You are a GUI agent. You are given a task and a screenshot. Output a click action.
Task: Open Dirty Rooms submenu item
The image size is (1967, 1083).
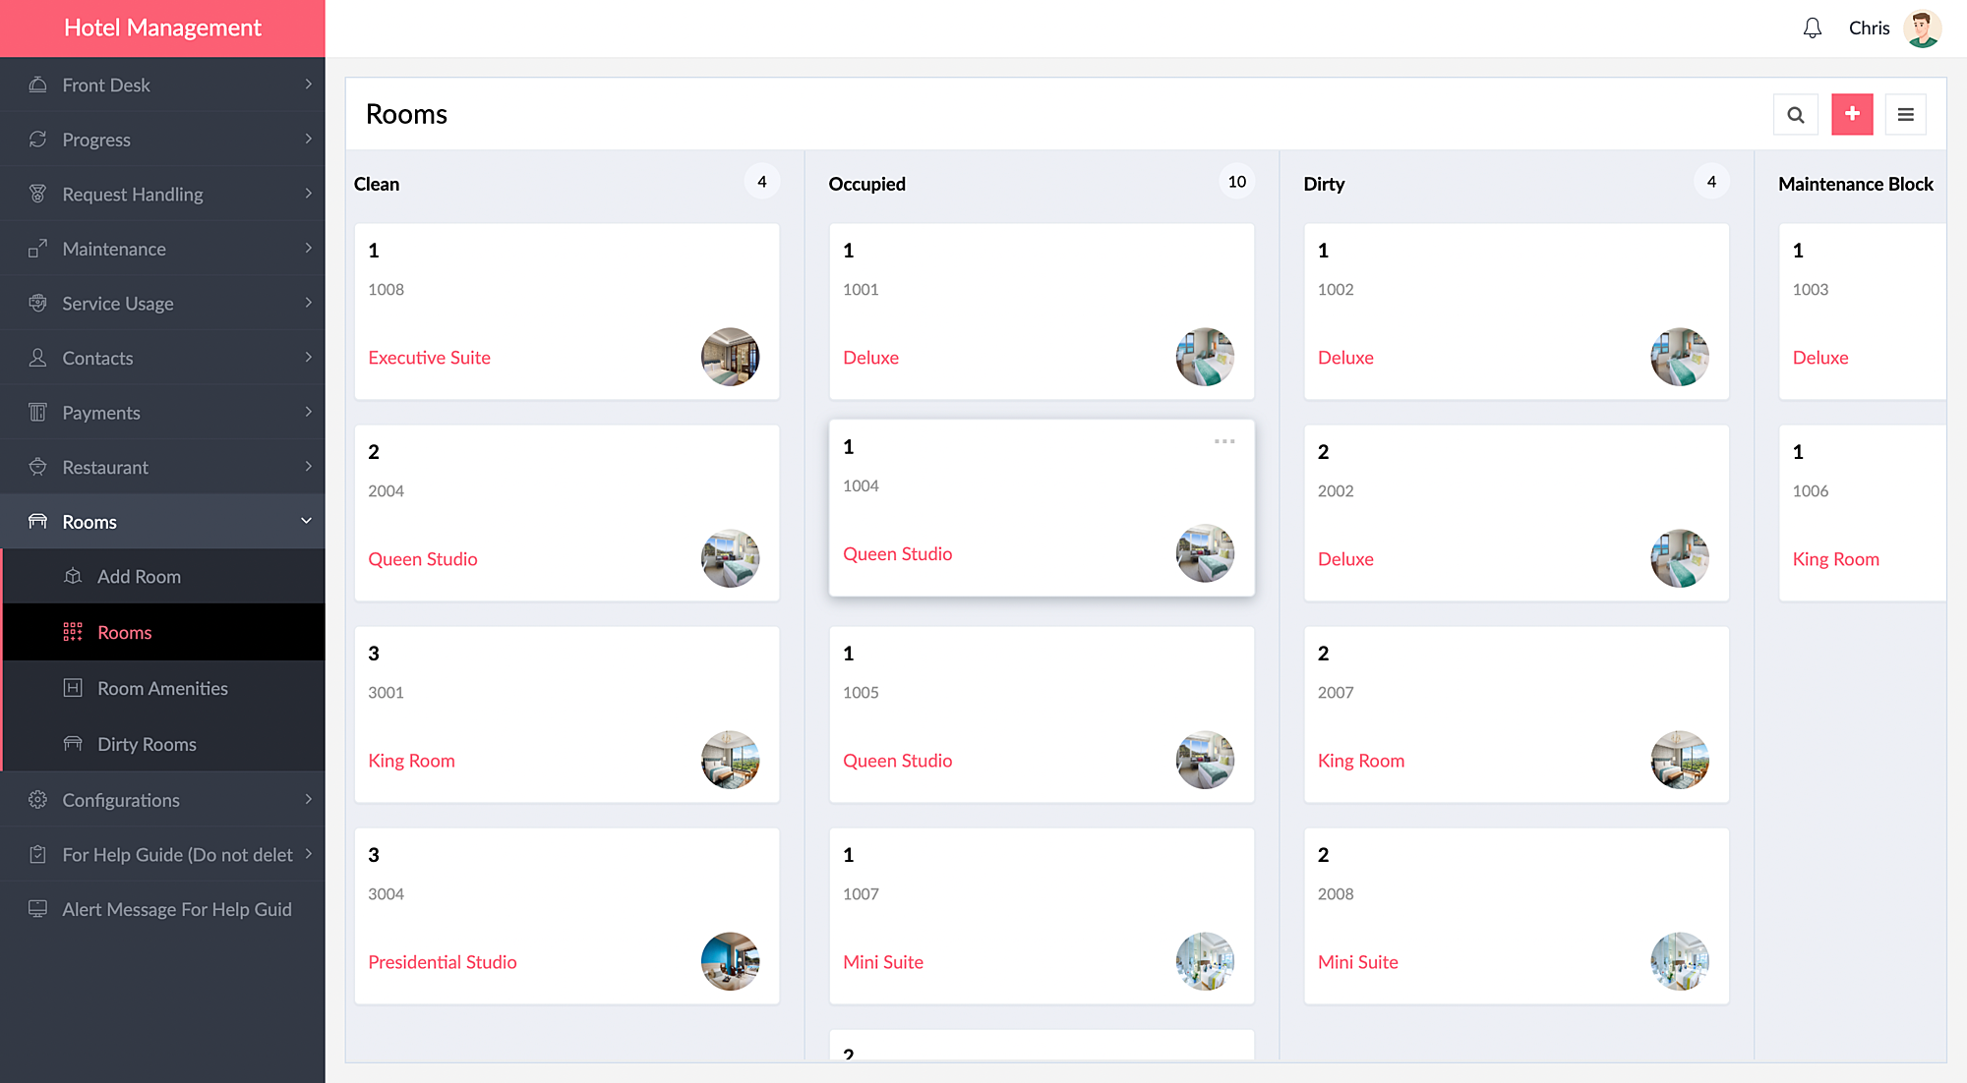coord(147,744)
